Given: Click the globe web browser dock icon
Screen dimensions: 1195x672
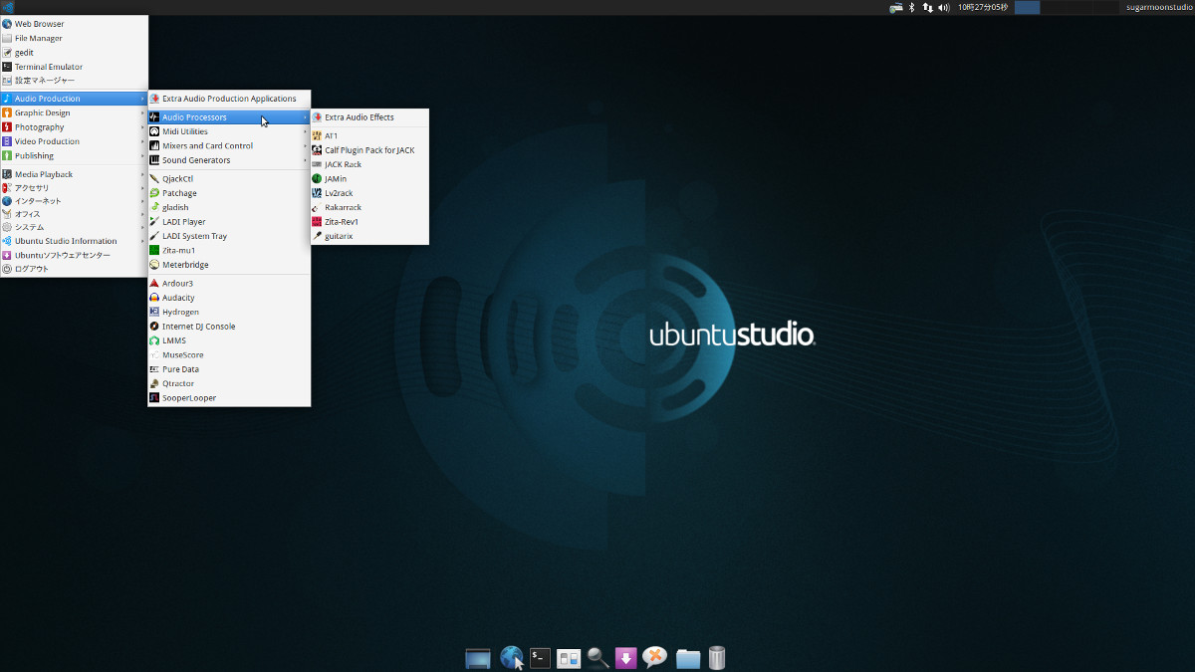Looking at the screenshot, I should (512, 657).
